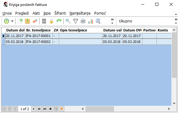Image resolution: width=178 pixels, height=113 pixels.
Task: Expand the overflow chevron right of Ukupno
Action: click(176, 21)
